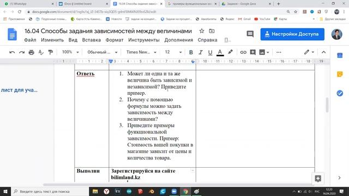
Task: Click the Redo arrow icon
Action: pyautogui.click(x=22, y=52)
